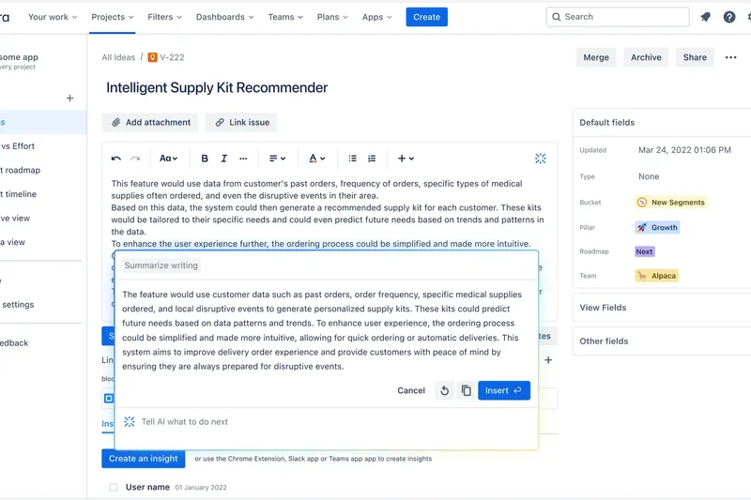Regenerate the AI summary with retry icon

pos(444,390)
